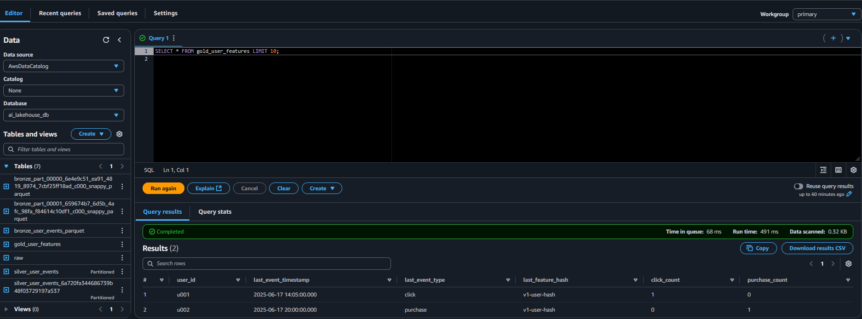Open Workgroup primary dropdown
The height and width of the screenshot is (319, 862).
click(827, 14)
